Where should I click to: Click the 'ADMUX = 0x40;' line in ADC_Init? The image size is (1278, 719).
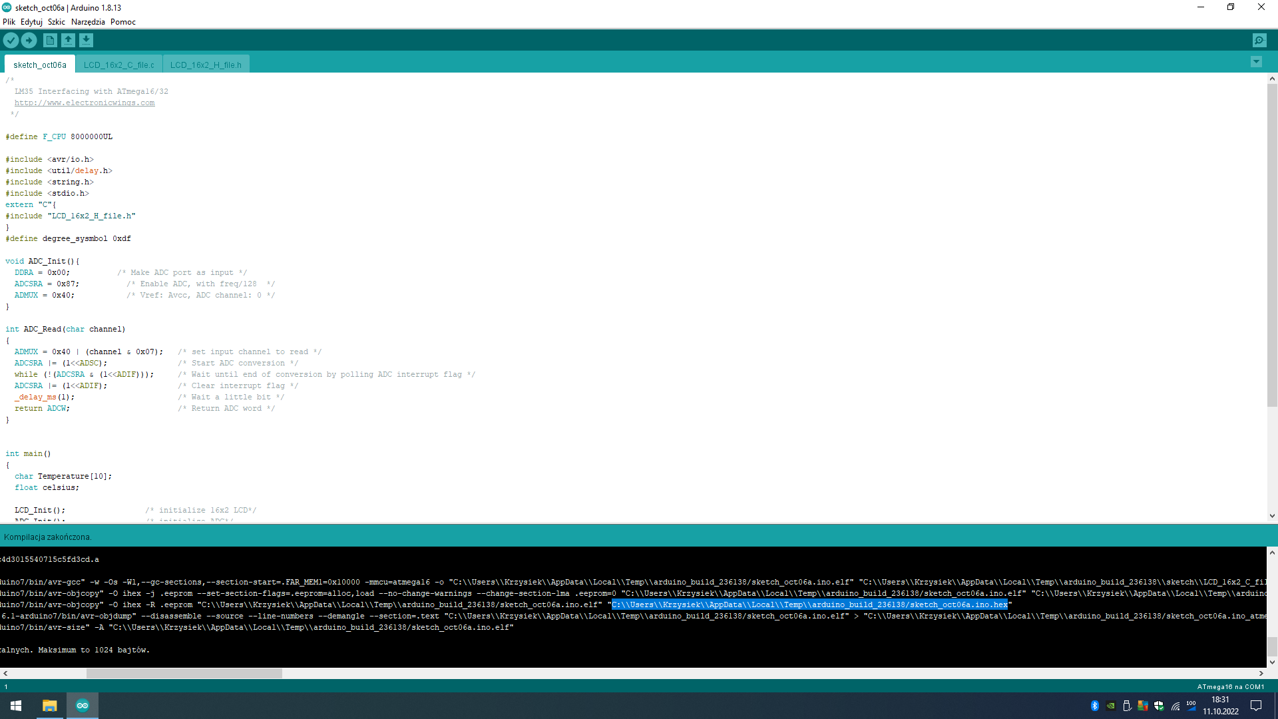click(45, 295)
